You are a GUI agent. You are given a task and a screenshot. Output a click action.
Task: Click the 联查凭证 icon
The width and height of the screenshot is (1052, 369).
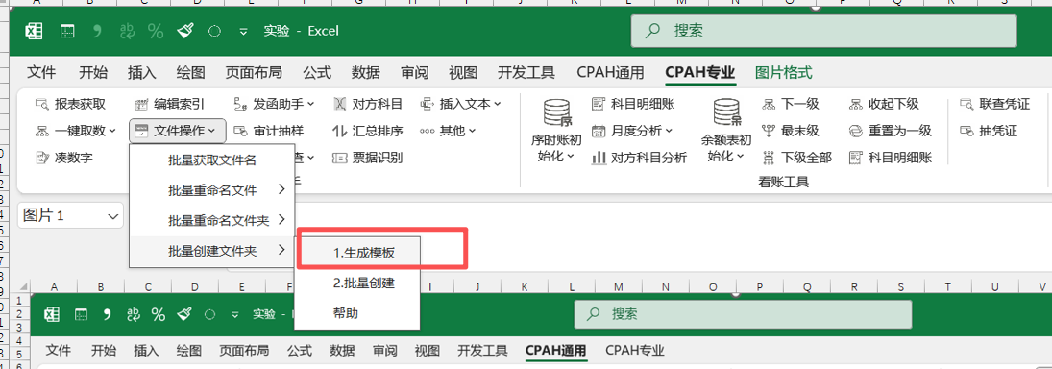click(x=966, y=104)
